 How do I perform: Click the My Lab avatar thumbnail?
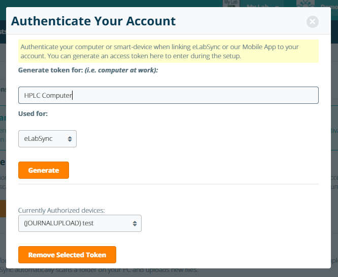click(230, 4)
